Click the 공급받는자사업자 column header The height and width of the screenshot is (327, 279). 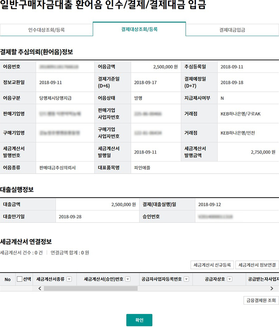[263, 279]
